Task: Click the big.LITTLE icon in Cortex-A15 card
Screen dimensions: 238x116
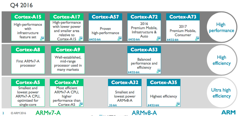Action: click(x=42, y=38)
